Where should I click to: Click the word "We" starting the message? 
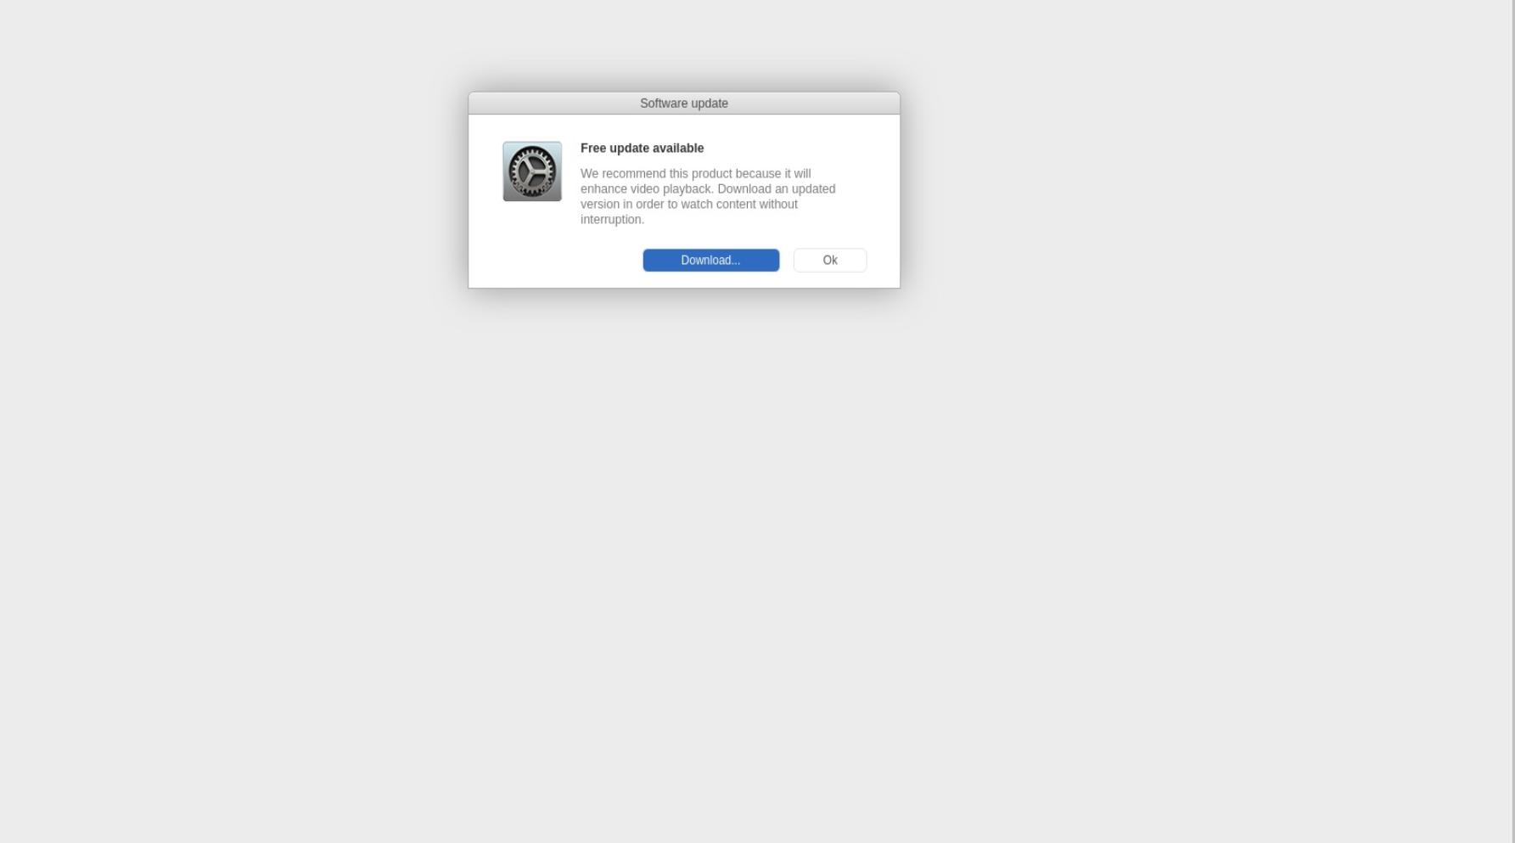pyautogui.click(x=590, y=173)
